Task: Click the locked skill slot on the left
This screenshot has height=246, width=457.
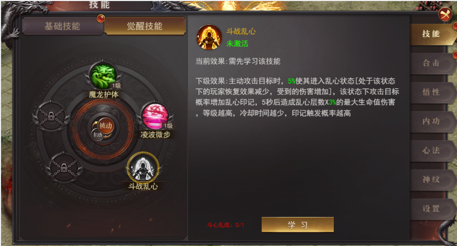Action: pos(51,116)
